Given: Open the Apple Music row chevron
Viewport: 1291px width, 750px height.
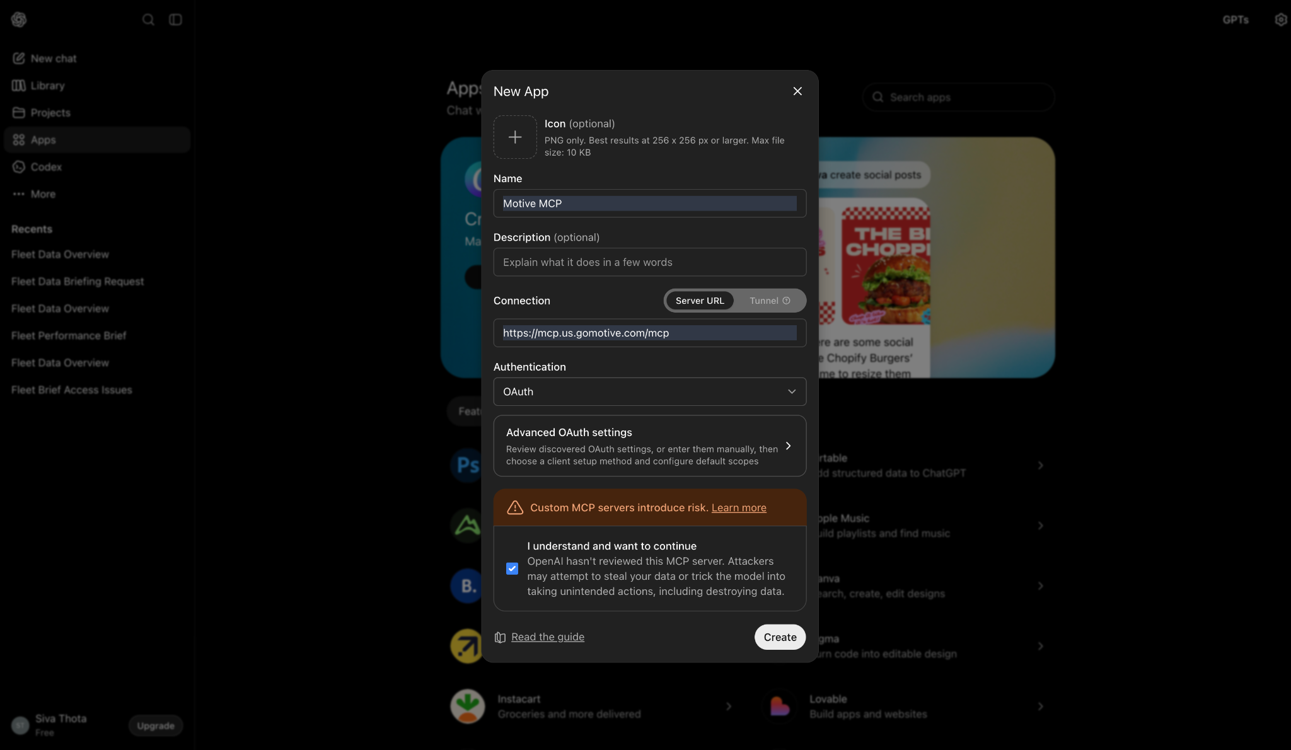Looking at the screenshot, I should pyautogui.click(x=1040, y=526).
